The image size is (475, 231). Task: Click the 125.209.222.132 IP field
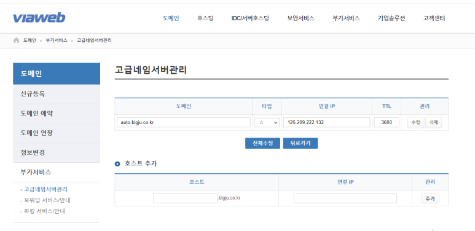pos(327,123)
